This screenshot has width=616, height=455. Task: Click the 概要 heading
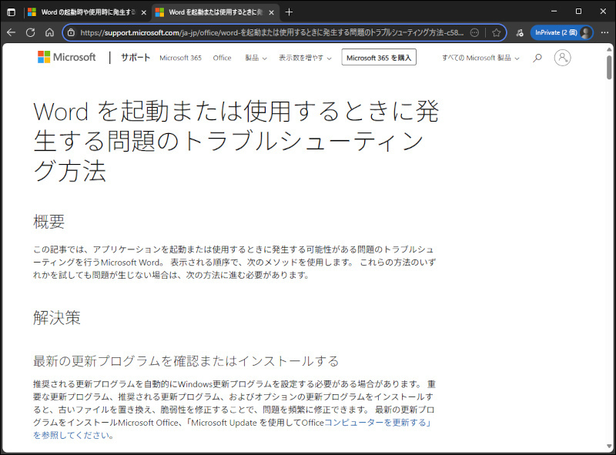(x=49, y=222)
